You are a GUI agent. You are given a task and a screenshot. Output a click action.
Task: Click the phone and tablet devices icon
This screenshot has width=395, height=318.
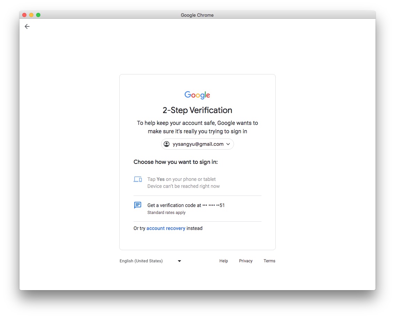[138, 179]
